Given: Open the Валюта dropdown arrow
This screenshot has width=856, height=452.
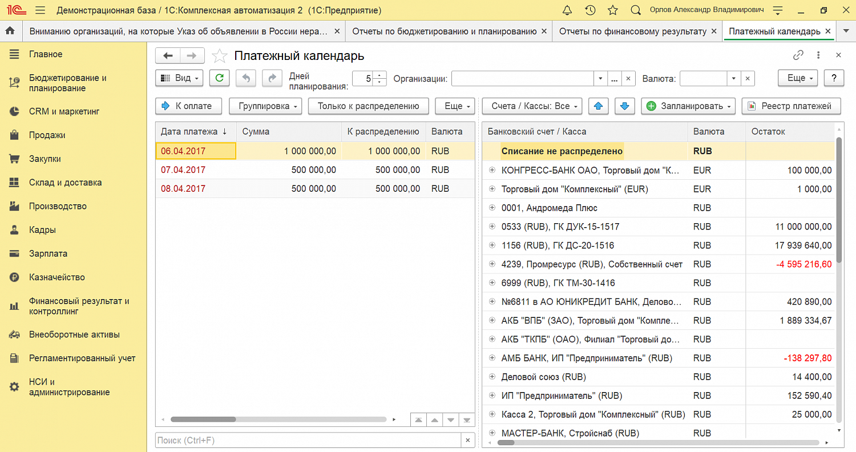Looking at the screenshot, I should [x=734, y=78].
